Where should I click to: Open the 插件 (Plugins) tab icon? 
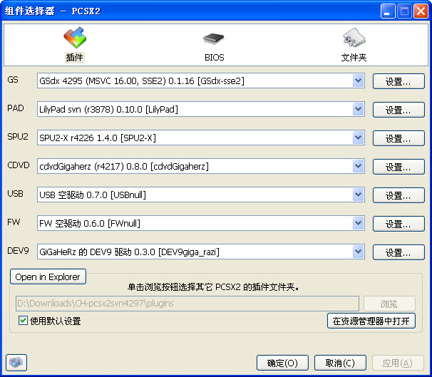75,38
